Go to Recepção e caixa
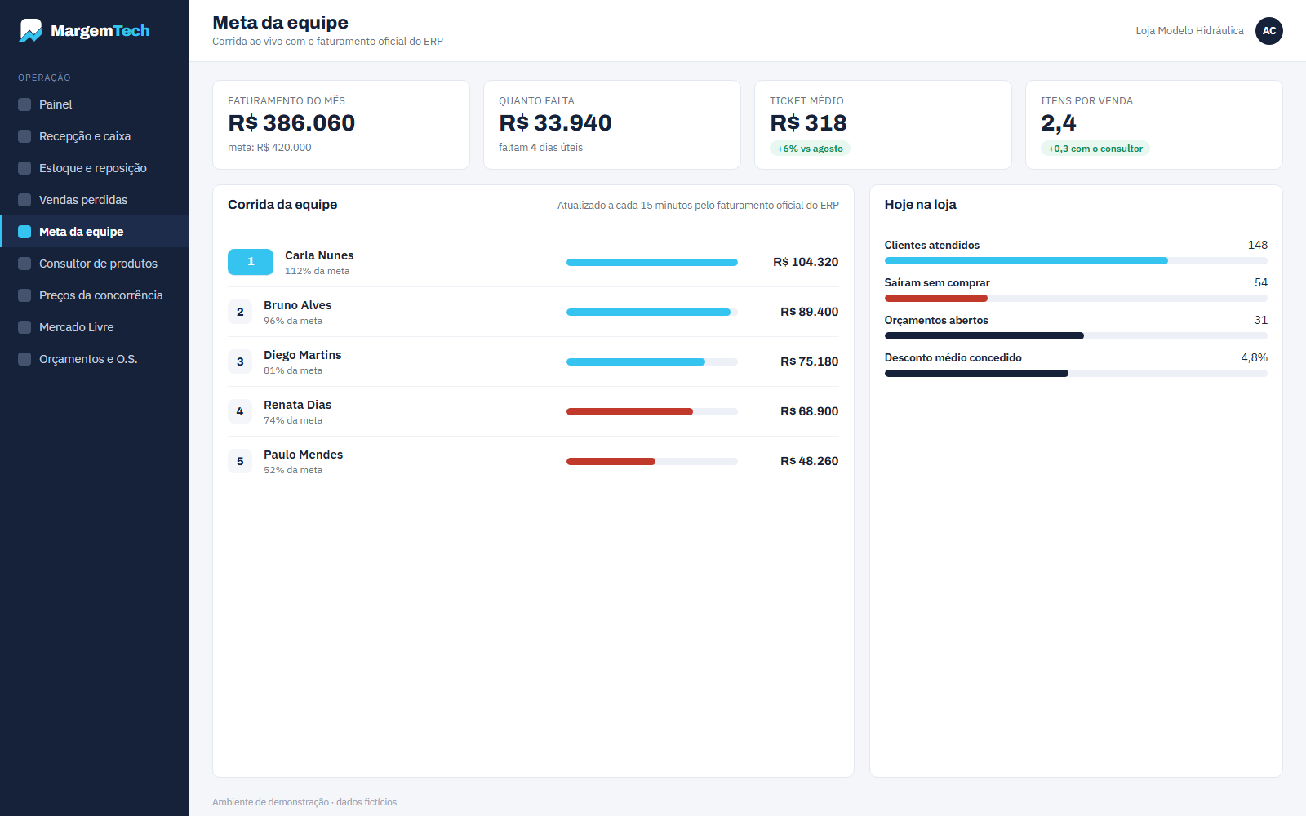Image resolution: width=1306 pixels, height=816 pixels. coord(95,136)
